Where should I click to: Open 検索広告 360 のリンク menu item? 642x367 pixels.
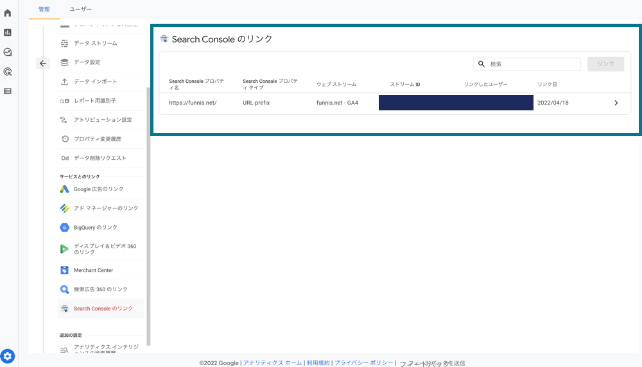click(x=101, y=289)
